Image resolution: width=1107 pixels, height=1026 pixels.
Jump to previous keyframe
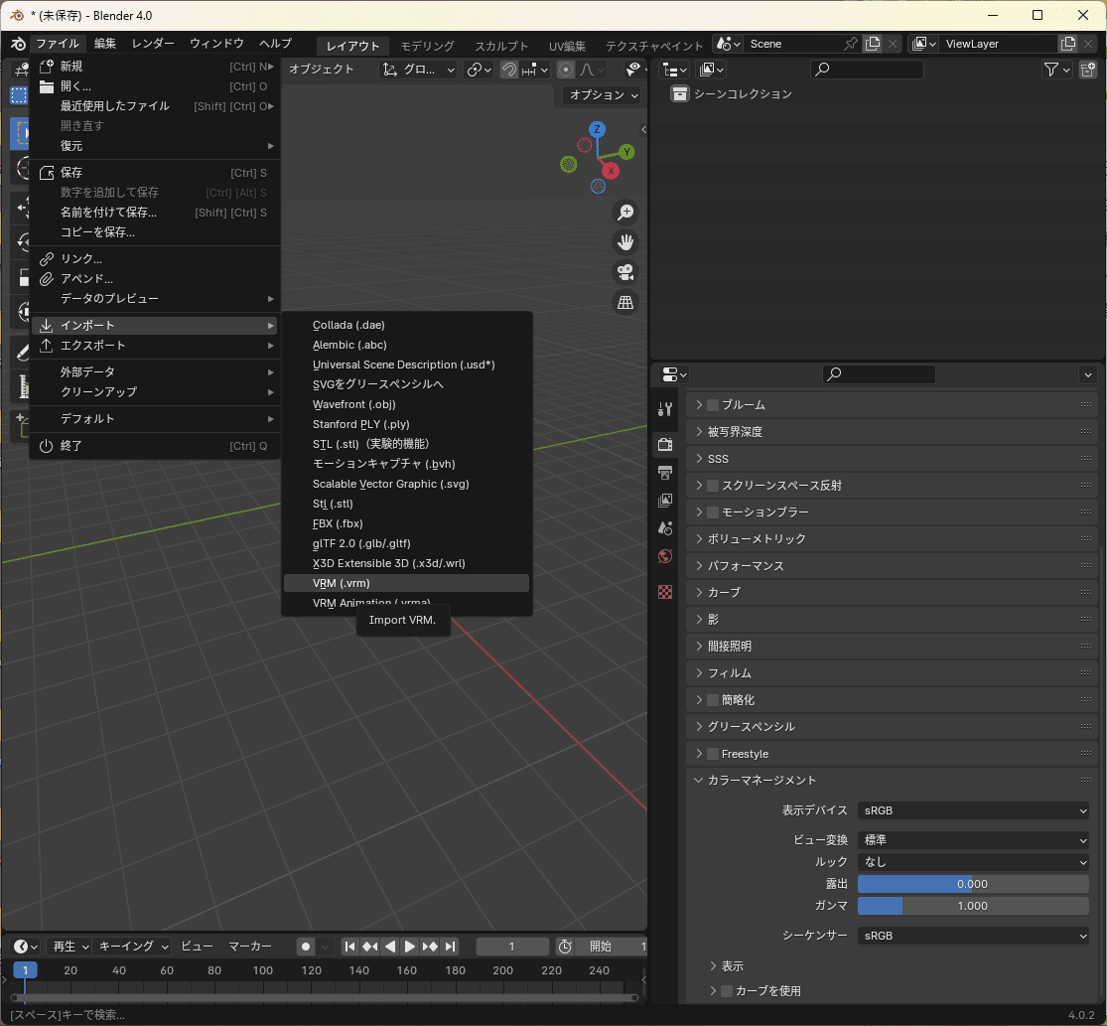[x=370, y=947]
